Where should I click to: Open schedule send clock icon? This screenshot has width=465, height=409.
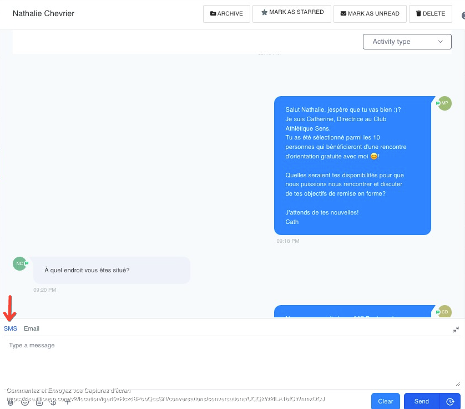click(x=450, y=402)
